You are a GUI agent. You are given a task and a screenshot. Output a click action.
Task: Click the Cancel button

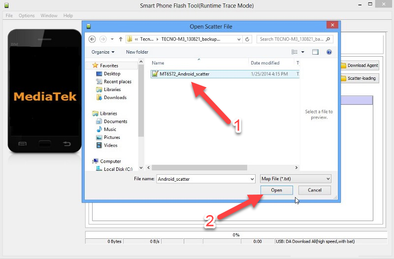coord(315,190)
